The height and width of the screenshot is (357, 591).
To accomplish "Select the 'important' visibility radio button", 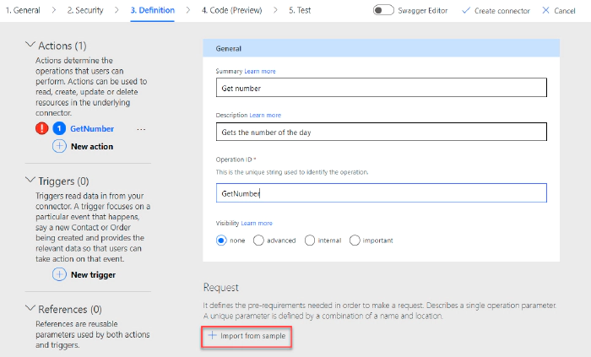I will click(355, 241).
